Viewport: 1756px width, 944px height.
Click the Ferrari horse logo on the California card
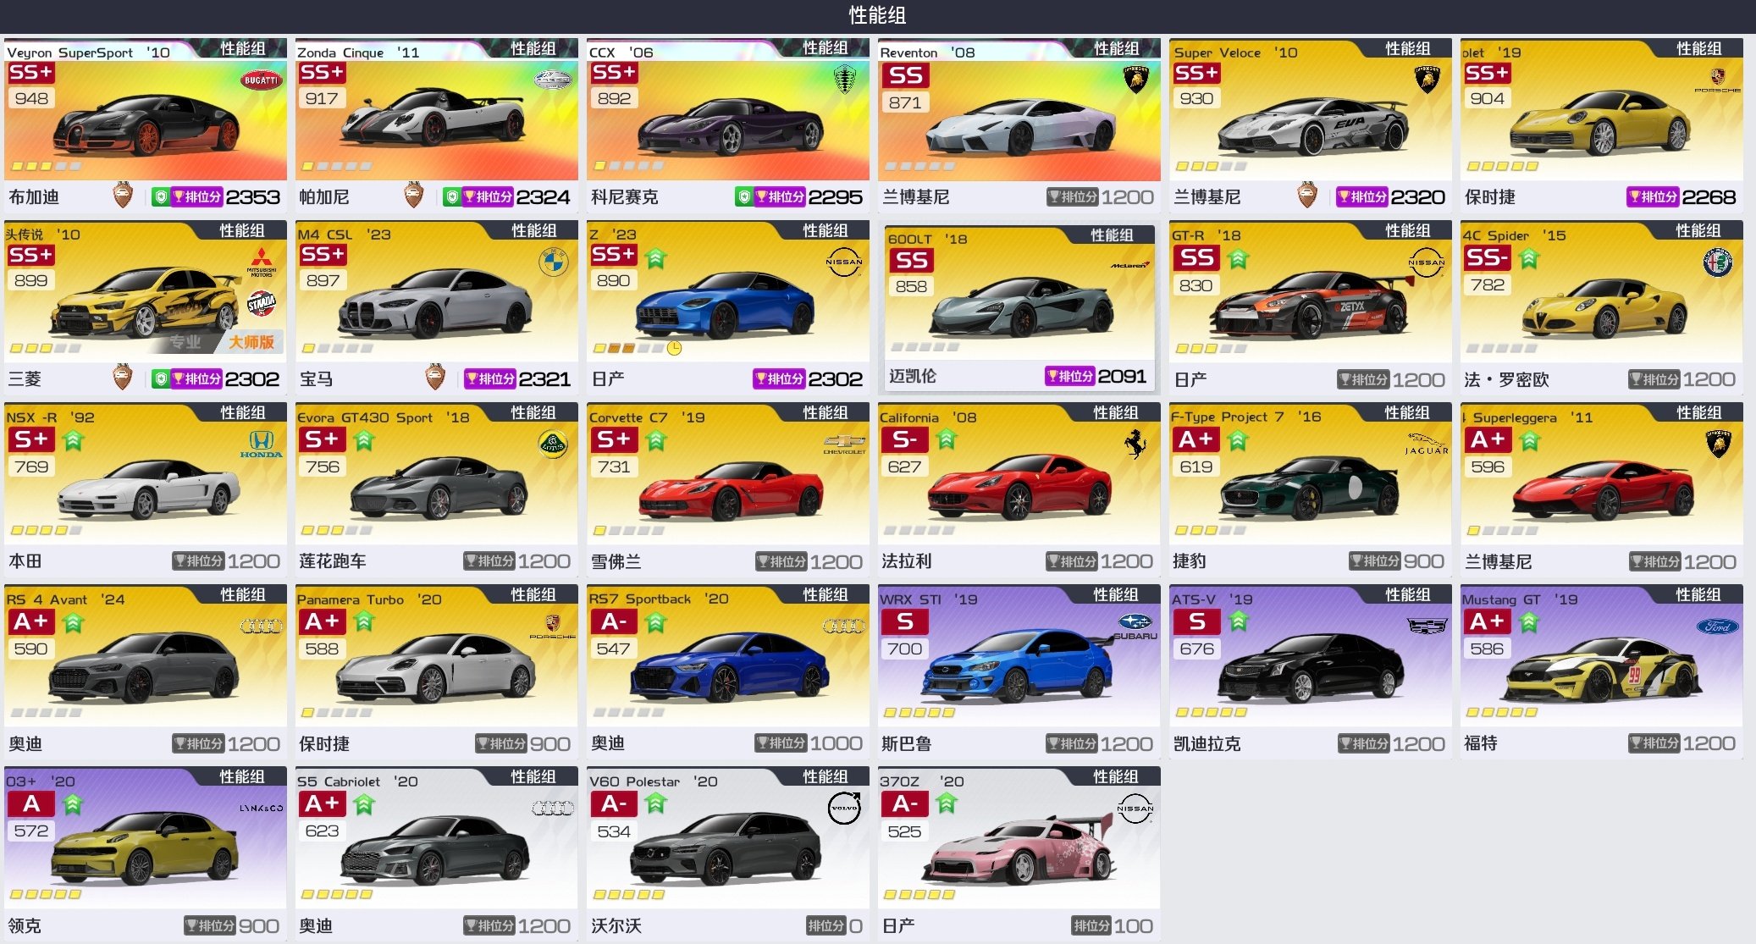pyautogui.click(x=1135, y=444)
